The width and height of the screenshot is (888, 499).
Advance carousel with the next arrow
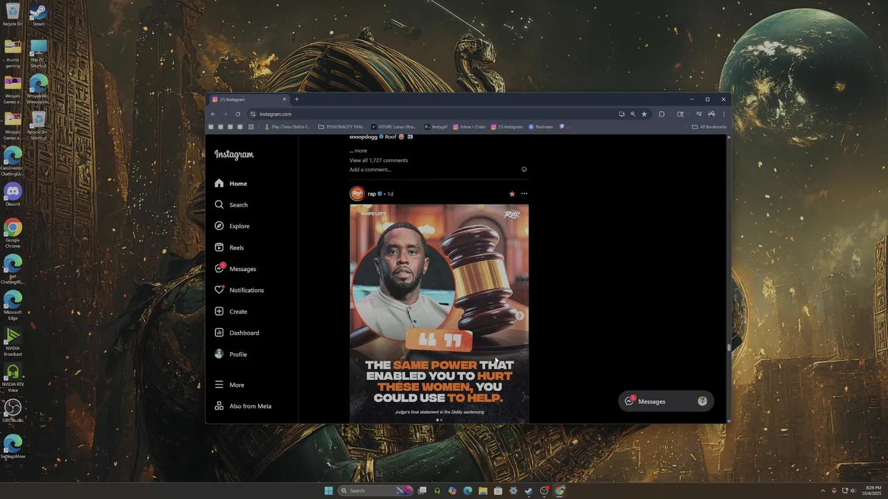(x=520, y=315)
